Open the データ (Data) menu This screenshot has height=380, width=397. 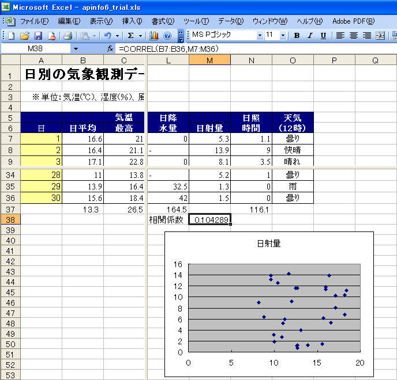231,21
